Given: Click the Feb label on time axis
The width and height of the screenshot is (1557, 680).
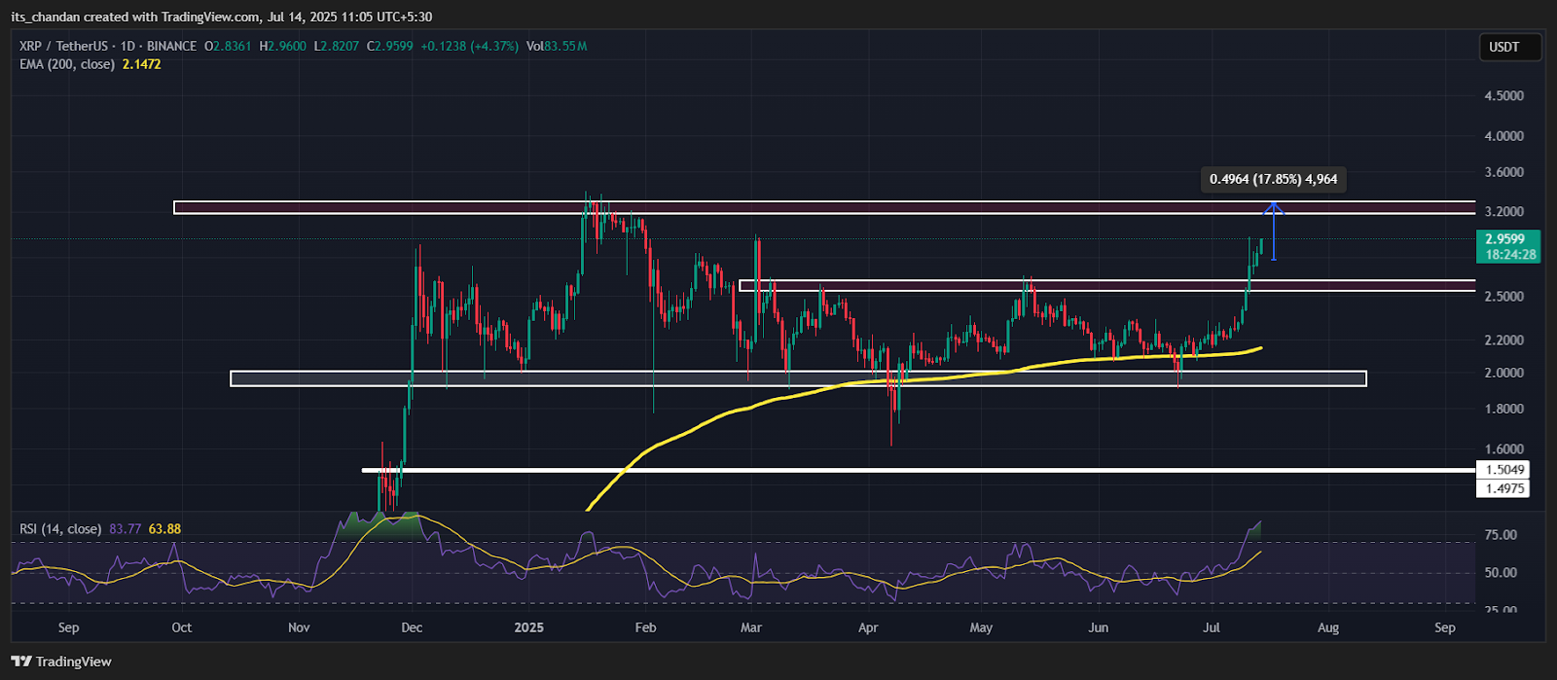Looking at the screenshot, I should pos(645,627).
